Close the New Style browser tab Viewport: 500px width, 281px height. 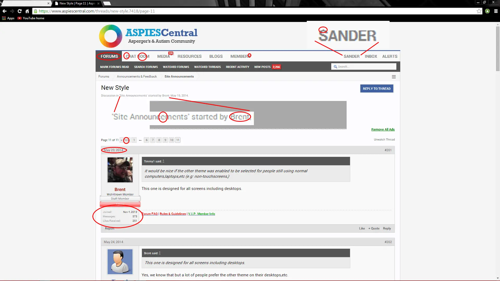coord(98,3)
